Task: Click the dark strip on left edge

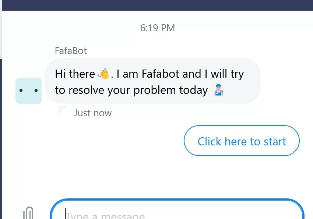Action: 1,139
